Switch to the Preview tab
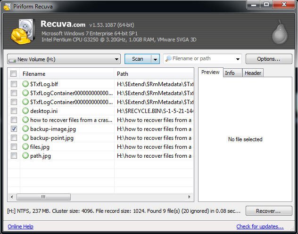 pos(210,73)
